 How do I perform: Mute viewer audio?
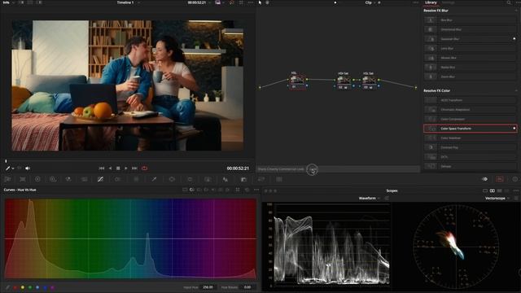[28, 168]
